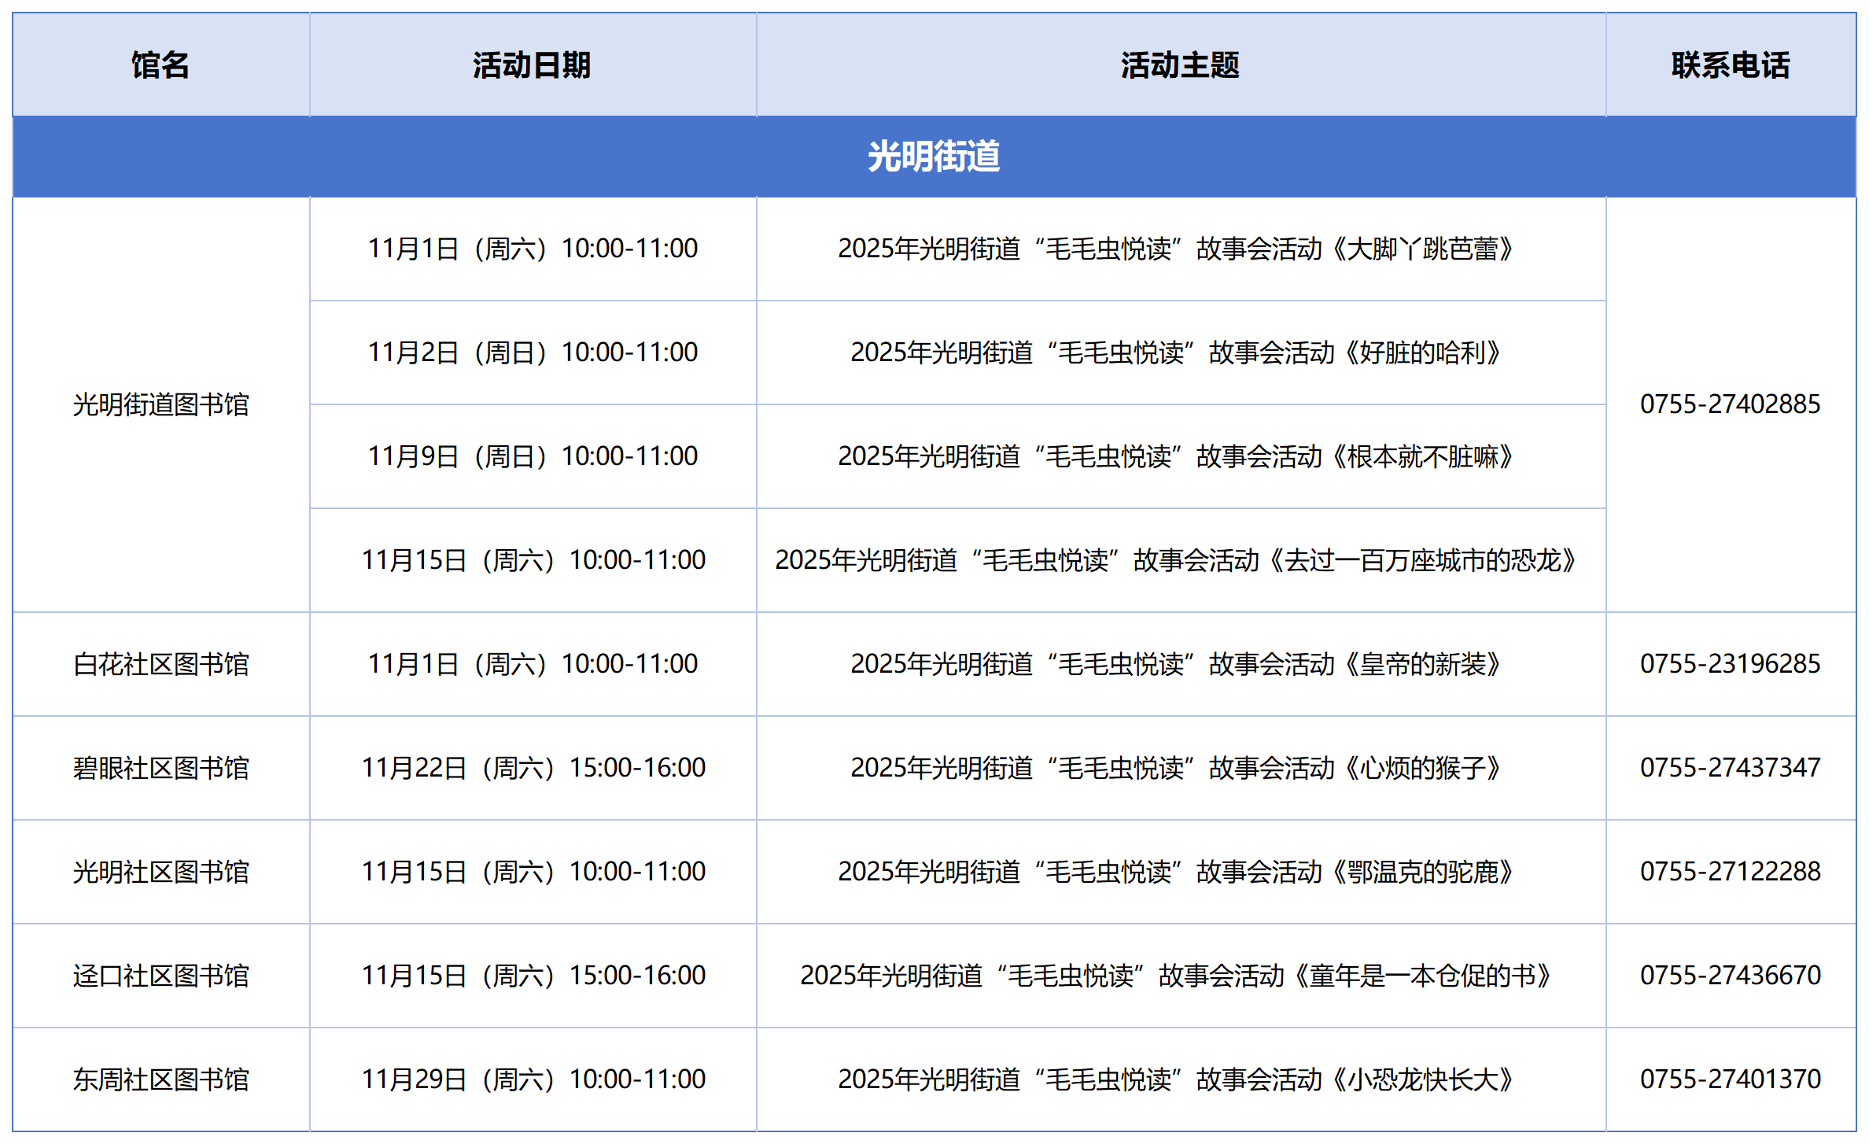The width and height of the screenshot is (1869, 1144).
Task: Select phone number 0755-27402885
Action: (1730, 404)
